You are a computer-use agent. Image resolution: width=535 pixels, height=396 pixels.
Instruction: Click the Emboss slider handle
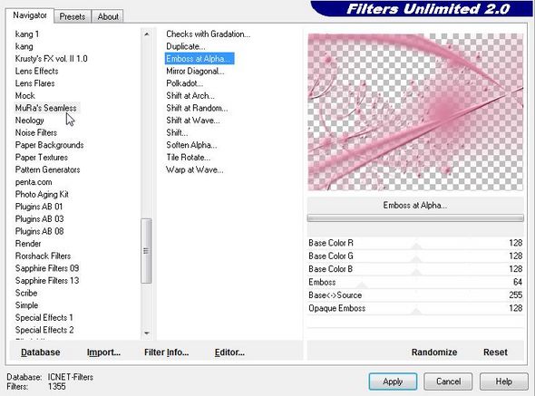362,285
